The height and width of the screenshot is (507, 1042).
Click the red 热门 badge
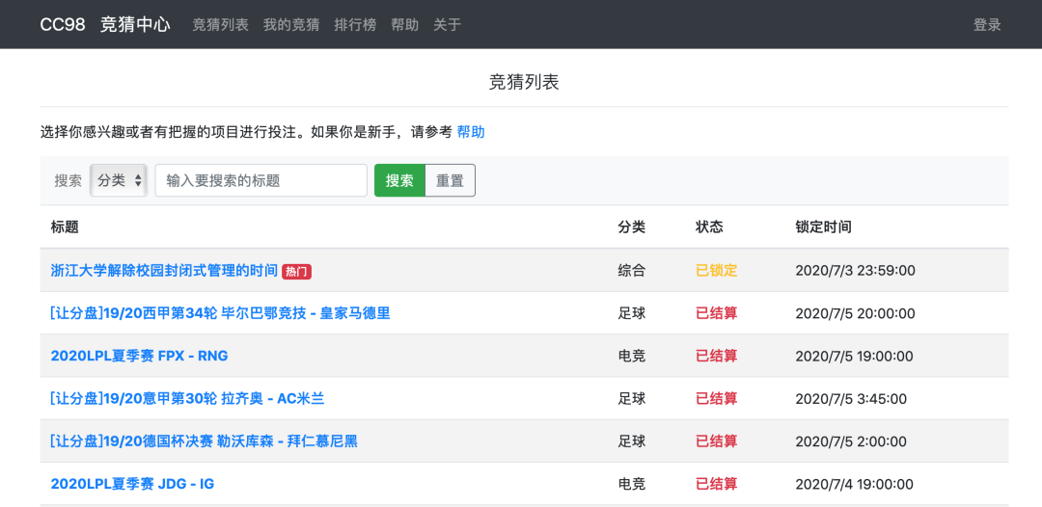[296, 272]
